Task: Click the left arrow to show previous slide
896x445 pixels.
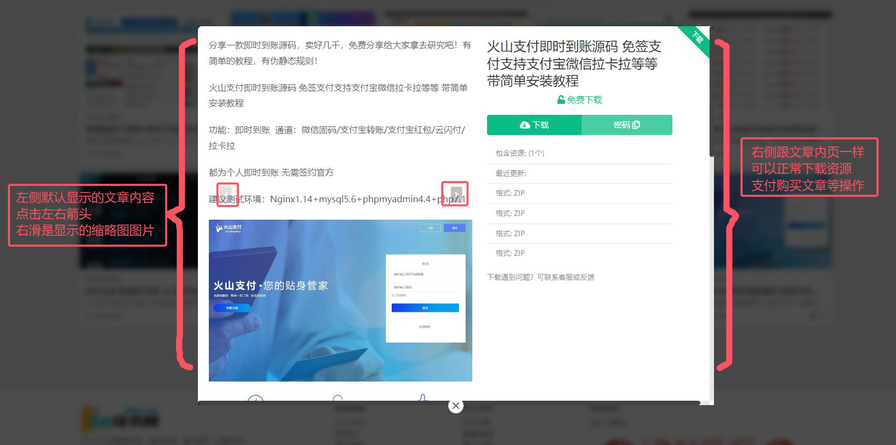Action: (x=225, y=195)
